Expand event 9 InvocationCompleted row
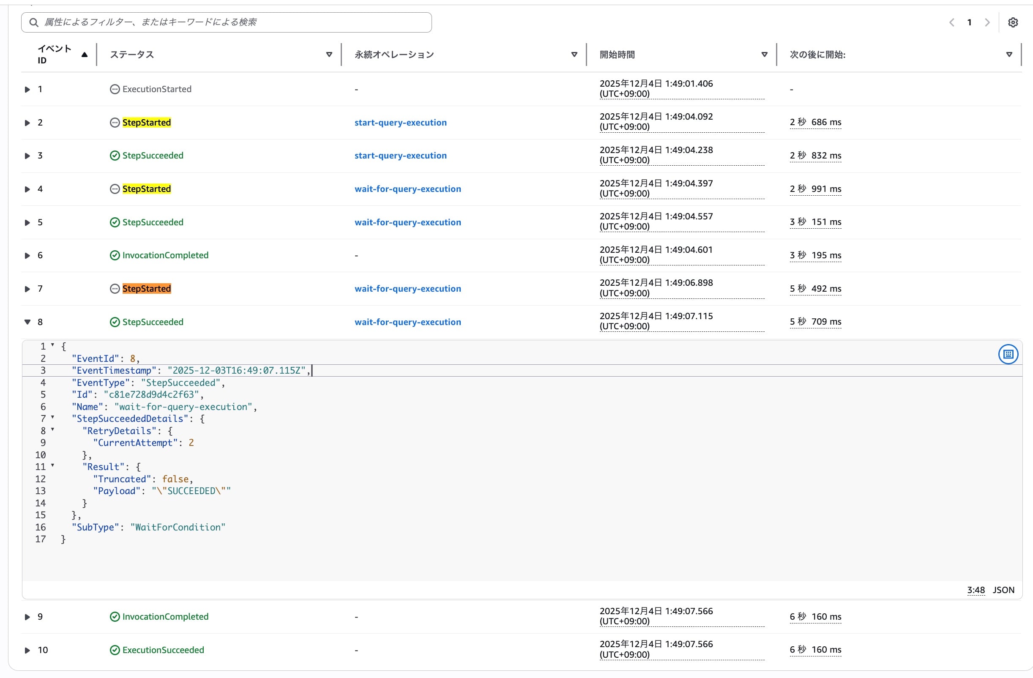This screenshot has height=678, width=1033. tap(27, 617)
